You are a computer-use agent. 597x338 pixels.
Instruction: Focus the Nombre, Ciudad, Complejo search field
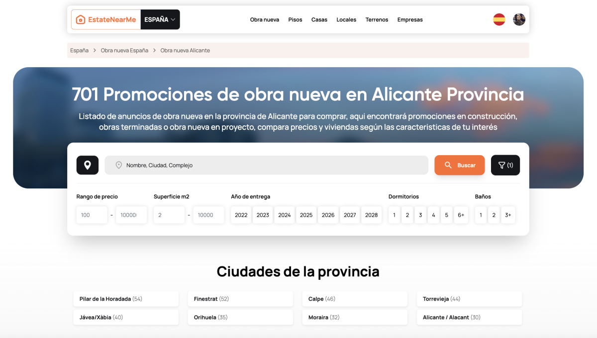(266, 165)
